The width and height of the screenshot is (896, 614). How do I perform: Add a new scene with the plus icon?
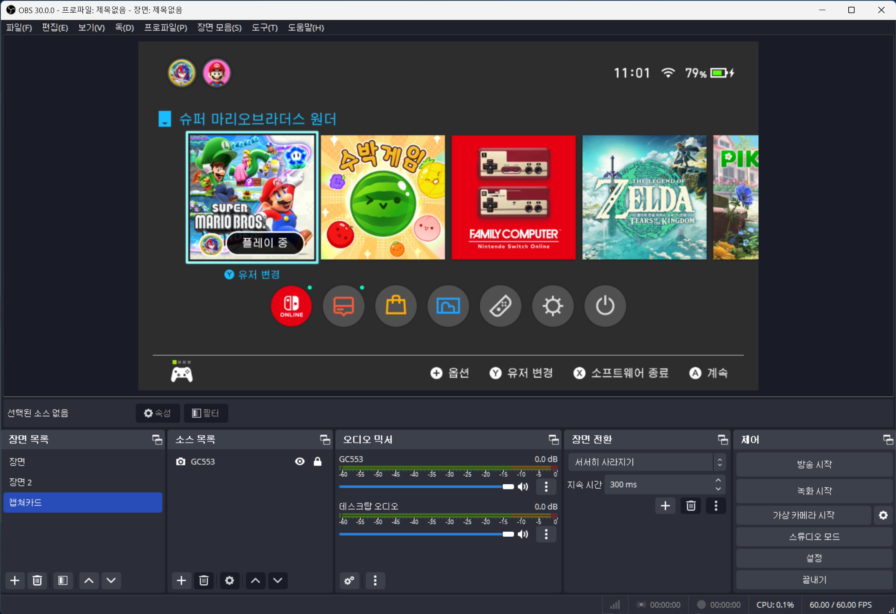pos(15,581)
